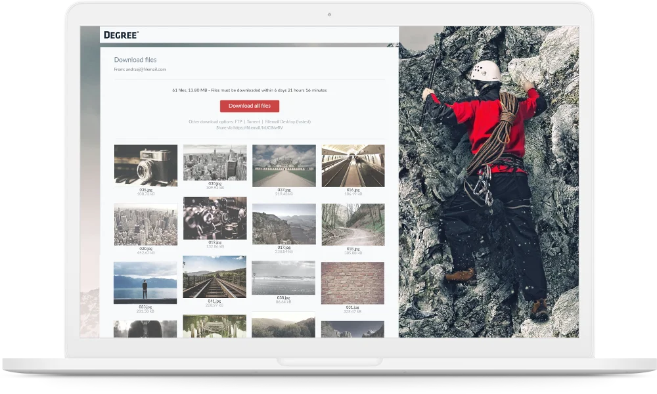View the canyon landscape thumbnail 017.jpg
Viewport: 657px width, 394px height.
pyautogui.click(x=284, y=224)
